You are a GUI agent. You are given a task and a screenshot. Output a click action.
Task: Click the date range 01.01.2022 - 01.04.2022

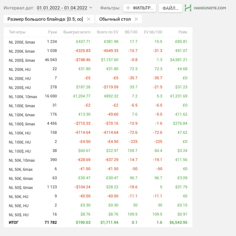(62, 8)
